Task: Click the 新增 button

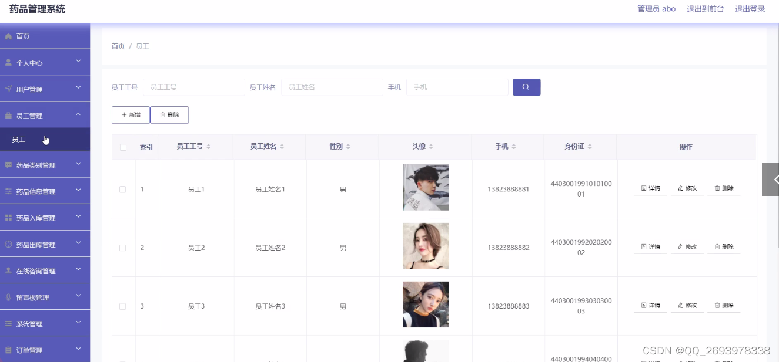Action: tap(131, 115)
